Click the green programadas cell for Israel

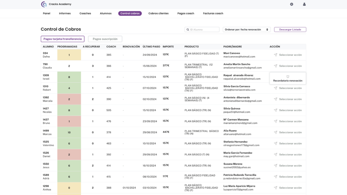pos(69,77)
